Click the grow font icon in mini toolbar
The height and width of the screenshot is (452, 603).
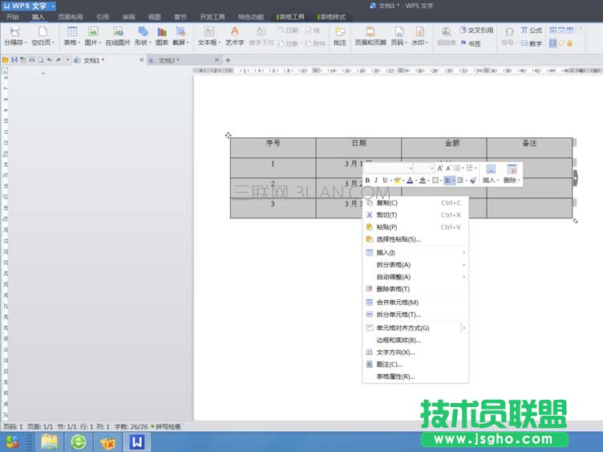[x=440, y=169]
